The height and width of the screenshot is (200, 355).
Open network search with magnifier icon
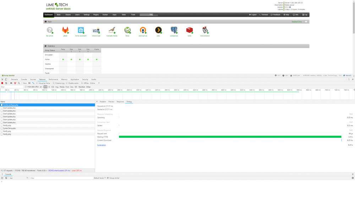pyautogui.click(x=19, y=83)
